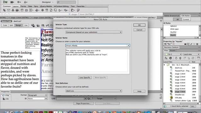
Task: Click OK in New CSS Rule dialog
Action: [x=139, y=25]
